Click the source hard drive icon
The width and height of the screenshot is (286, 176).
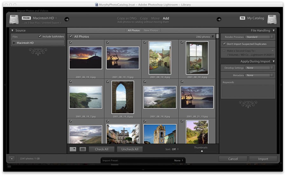point(14,20)
